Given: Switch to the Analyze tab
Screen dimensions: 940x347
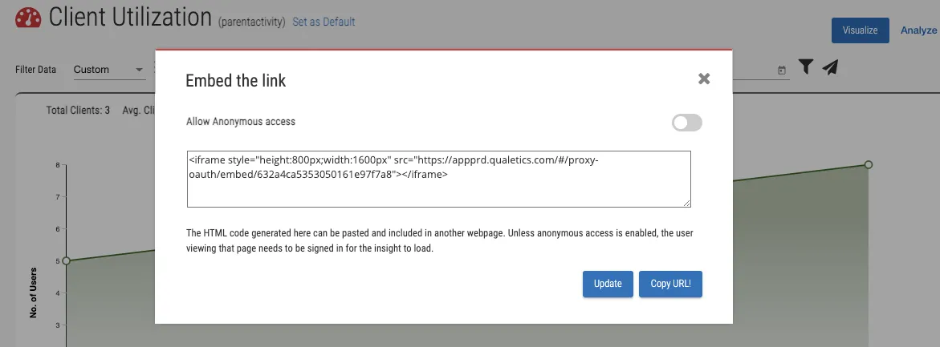Looking at the screenshot, I should pyautogui.click(x=918, y=30).
